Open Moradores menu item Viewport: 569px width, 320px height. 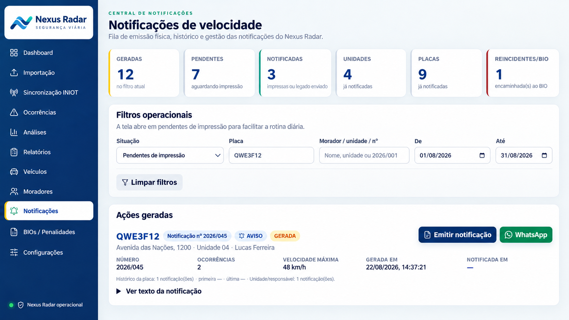(x=49, y=191)
